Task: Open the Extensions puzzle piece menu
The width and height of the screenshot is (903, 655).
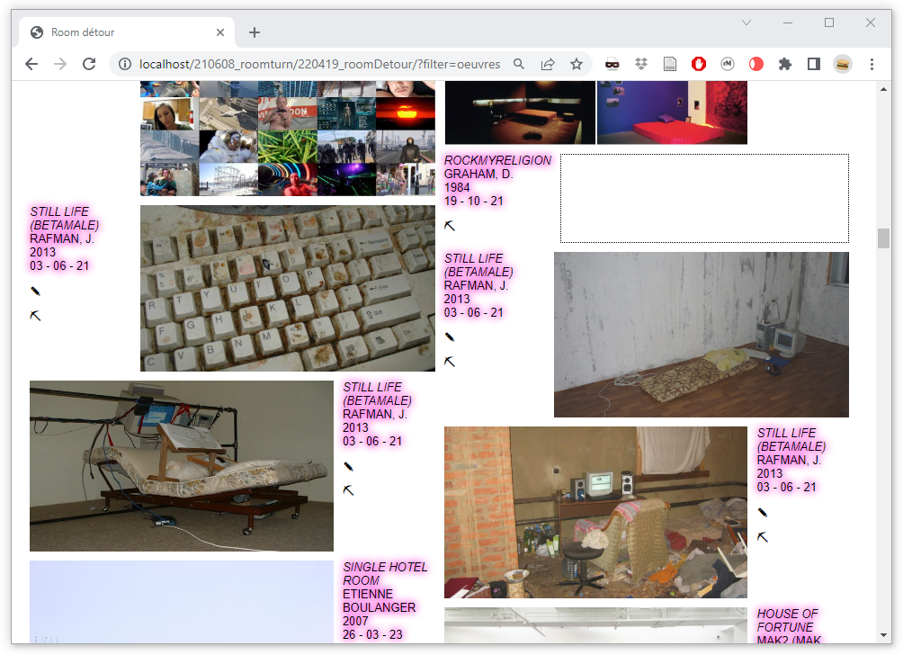Action: pos(785,64)
